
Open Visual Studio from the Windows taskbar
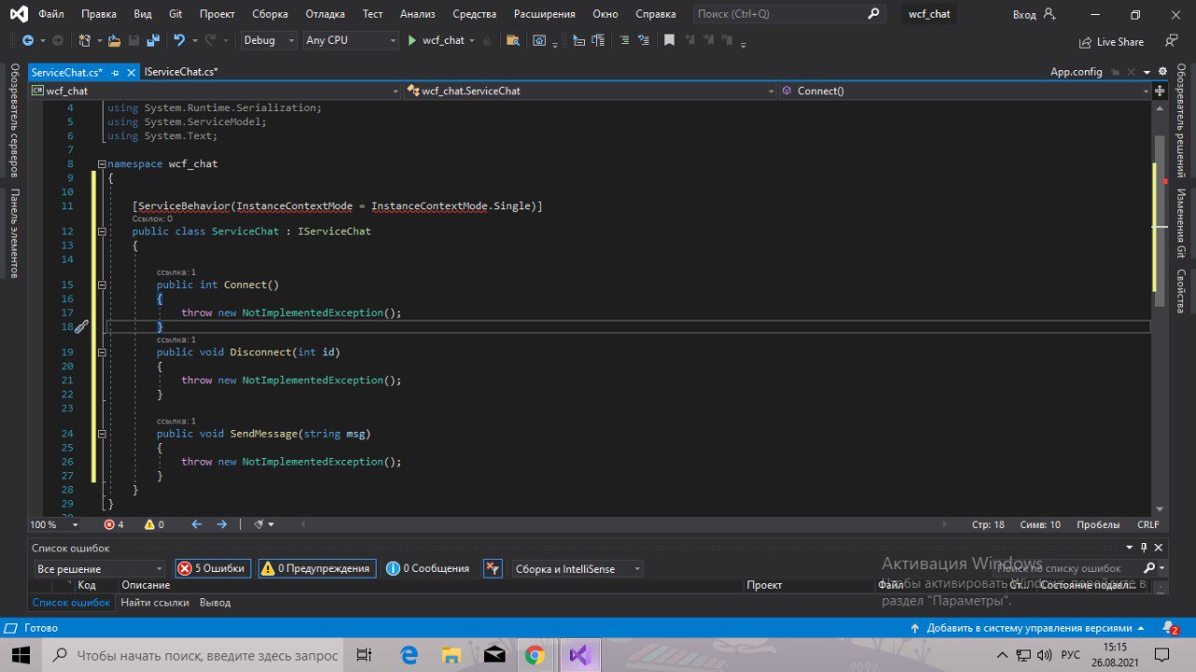click(578, 655)
